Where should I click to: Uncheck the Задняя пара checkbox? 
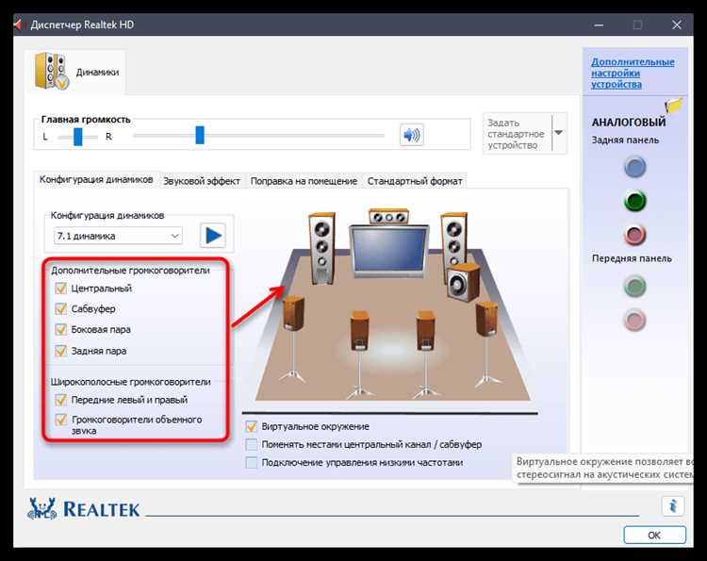pyautogui.click(x=60, y=351)
